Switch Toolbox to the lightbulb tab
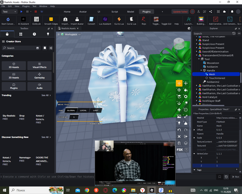This screenshot has height=194, width=242. click(48, 34)
